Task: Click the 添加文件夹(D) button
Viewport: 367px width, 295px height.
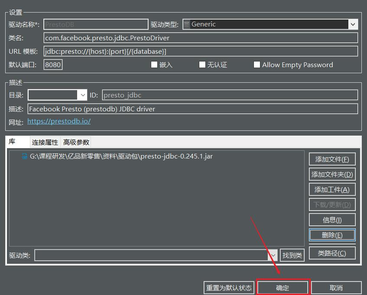Action: [x=332, y=174]
